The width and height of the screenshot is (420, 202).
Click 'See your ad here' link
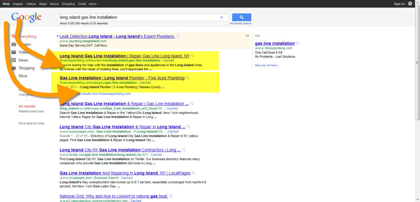pyautogui.click(x=267, y=65)
